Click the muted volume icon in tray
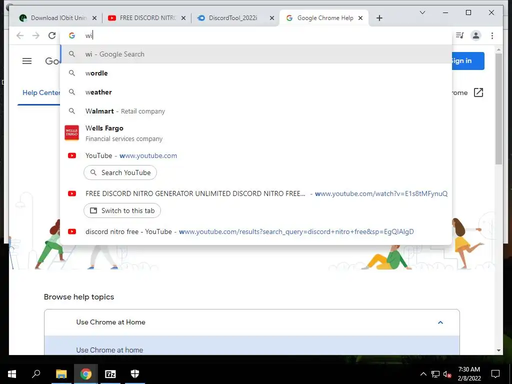This screenshot has height=384, width=512. 447,374
